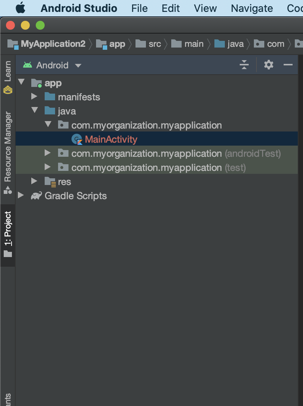
Task: Open the Android view selector dropdown
Action: tap(52, 65)
